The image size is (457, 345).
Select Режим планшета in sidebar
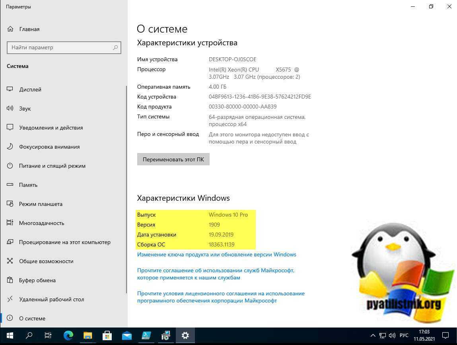pyautogui.click(x=41, y=204)
